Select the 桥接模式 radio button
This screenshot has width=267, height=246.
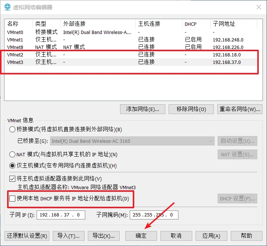[x=12, y=129]
